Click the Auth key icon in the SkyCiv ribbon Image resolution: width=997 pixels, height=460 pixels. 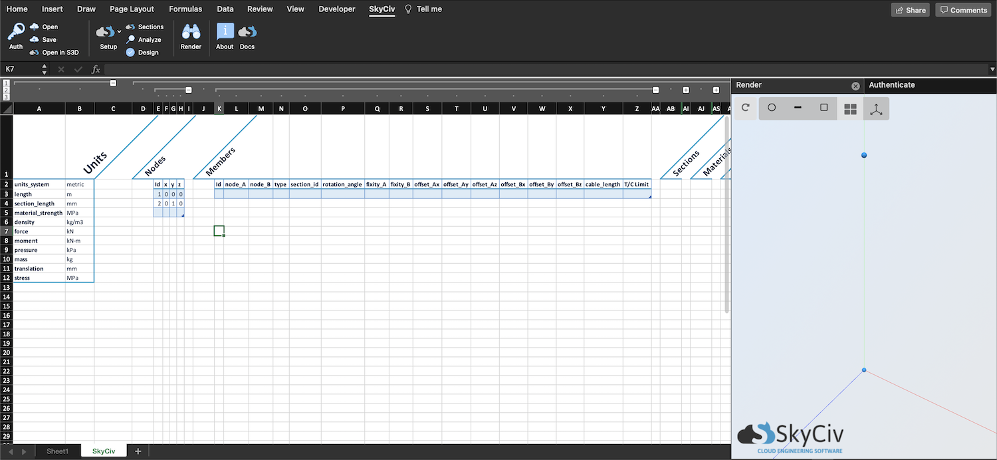coord(15,33)
